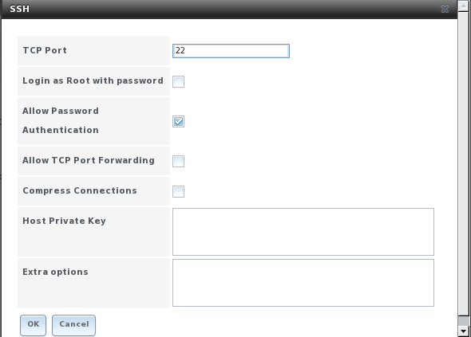Tick the Compress Connections checkbox
Image resolution: width=471 pixels, height=337 pixels.
coord(179,191)
